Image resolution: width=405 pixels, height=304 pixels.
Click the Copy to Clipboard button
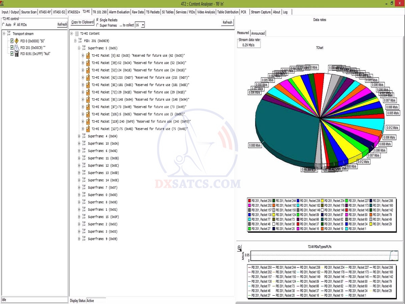(83, 22)
